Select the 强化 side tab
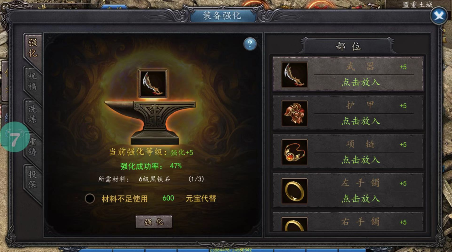This screenshot has height=252, width=452. (33, 48)
